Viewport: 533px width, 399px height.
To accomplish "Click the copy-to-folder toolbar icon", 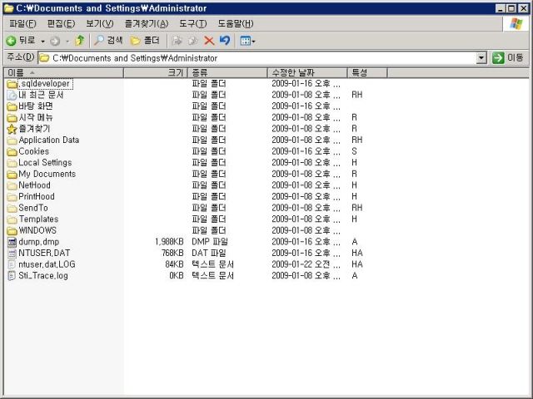I will click(192, 41).
